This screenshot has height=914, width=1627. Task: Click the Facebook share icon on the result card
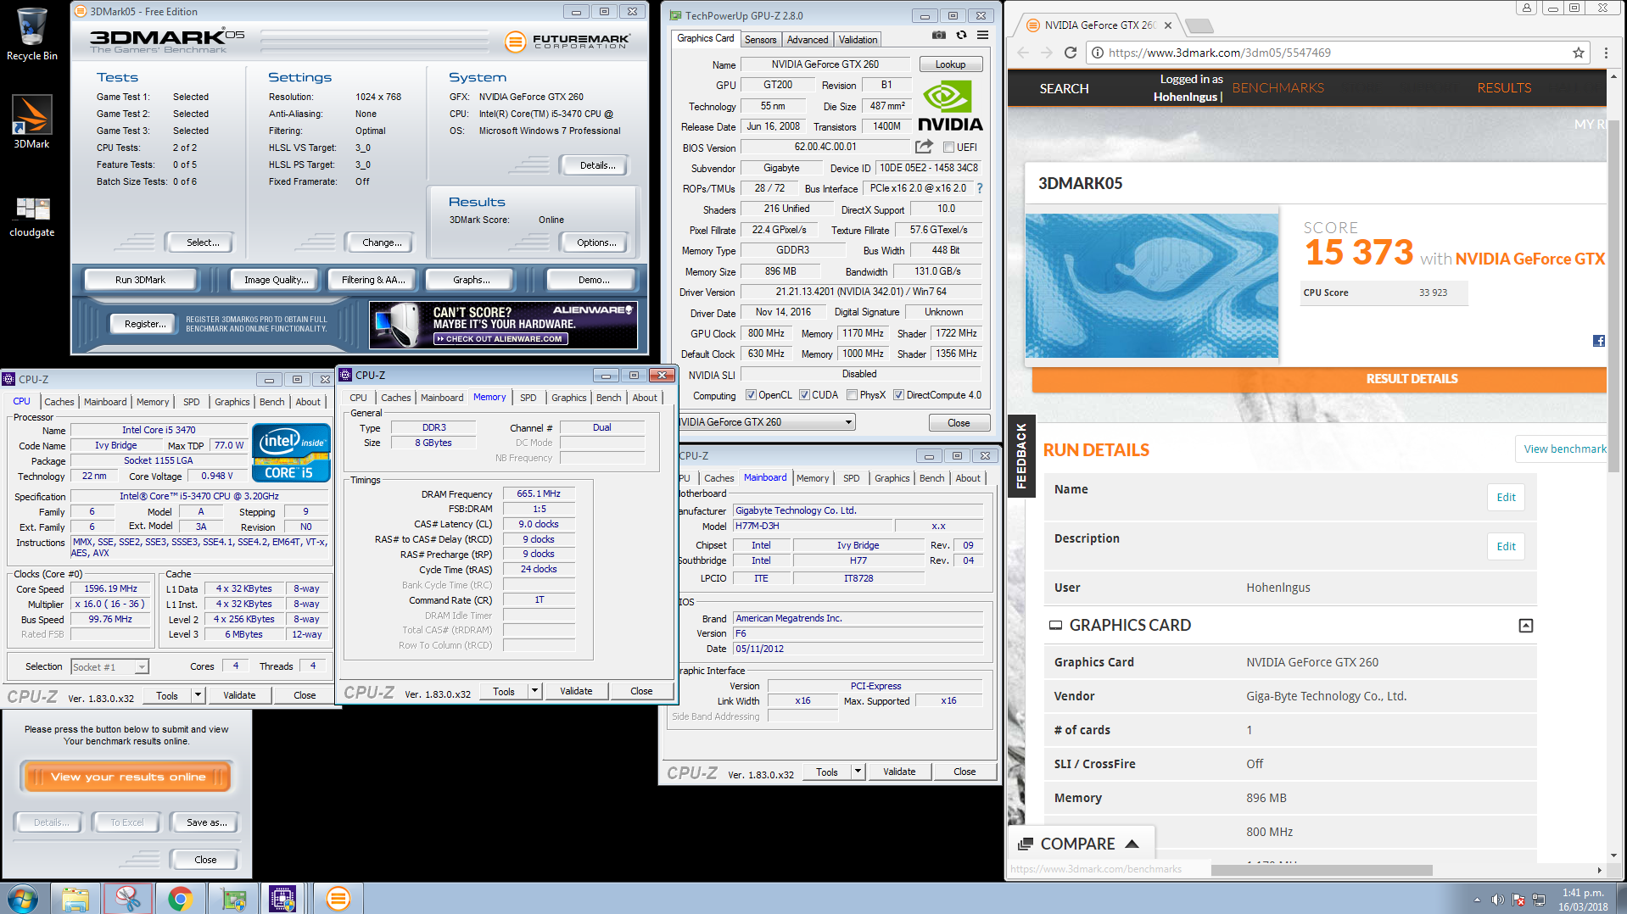click(x=1599, y=341)
